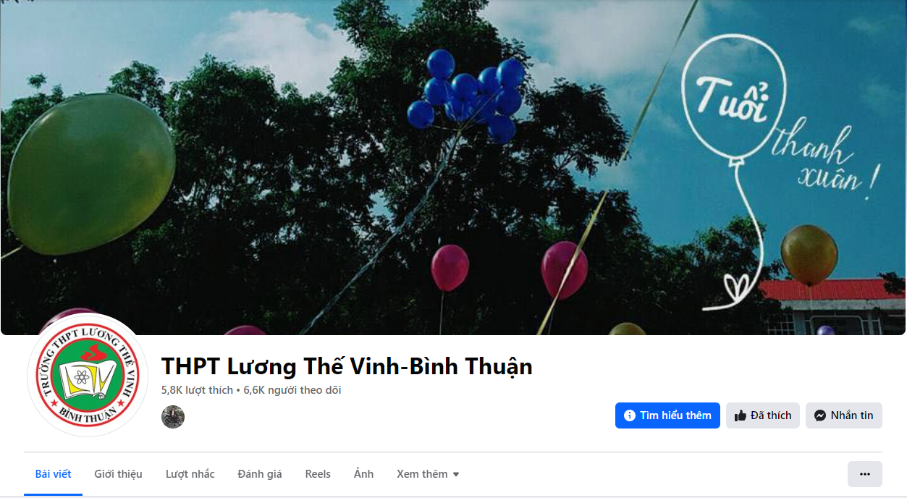
Task: Switch to the Bài viết tab
Action: point(54,474)
